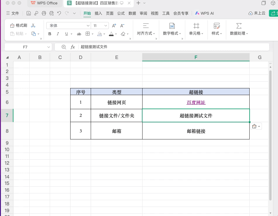
Task: Click the fx insert function icon
Action: click(73, 47)
